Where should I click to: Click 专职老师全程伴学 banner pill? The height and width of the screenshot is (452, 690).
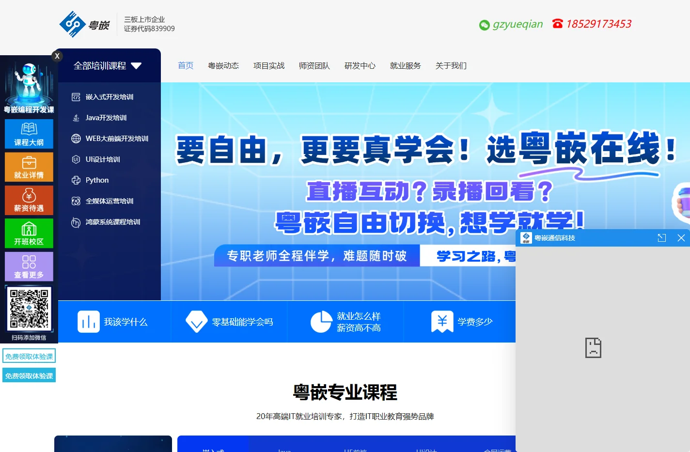coord(317,256)
